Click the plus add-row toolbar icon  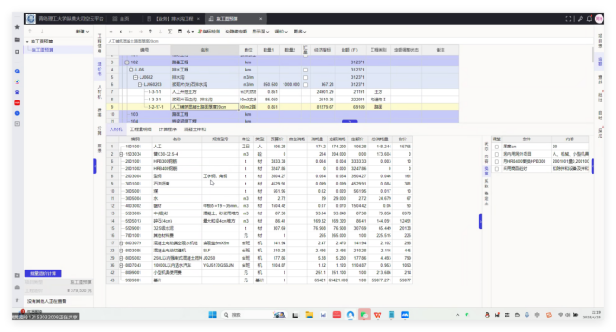(111, 32)
